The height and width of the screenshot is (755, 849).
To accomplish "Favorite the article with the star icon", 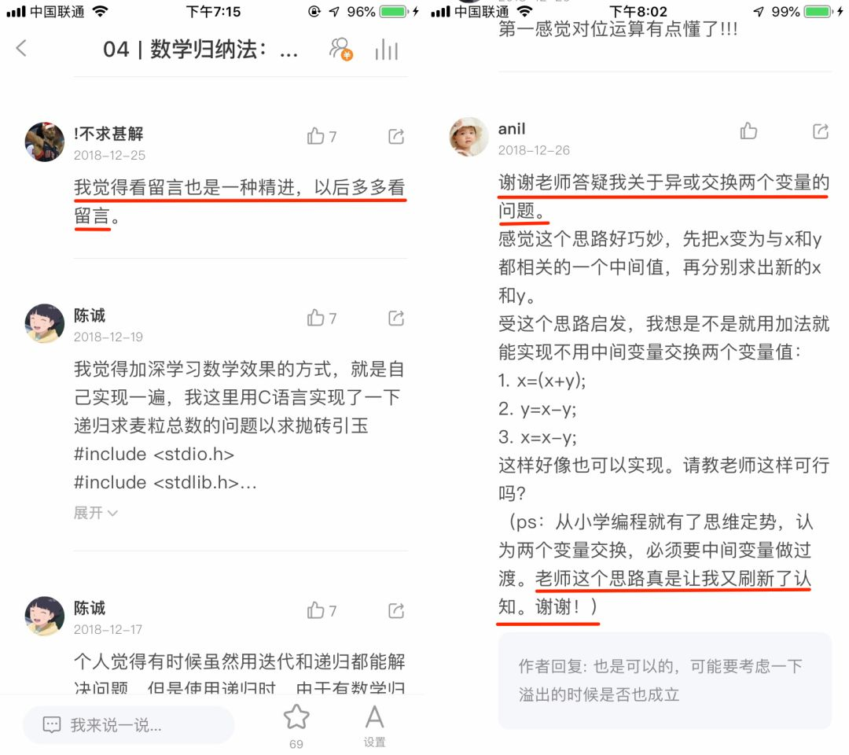I will (x=296, y=726).
